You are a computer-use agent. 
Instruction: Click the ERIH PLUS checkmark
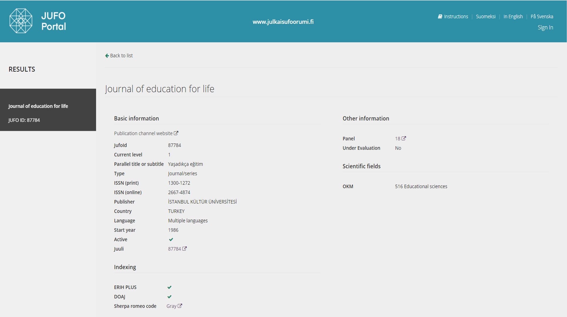[x=169, y=287]
